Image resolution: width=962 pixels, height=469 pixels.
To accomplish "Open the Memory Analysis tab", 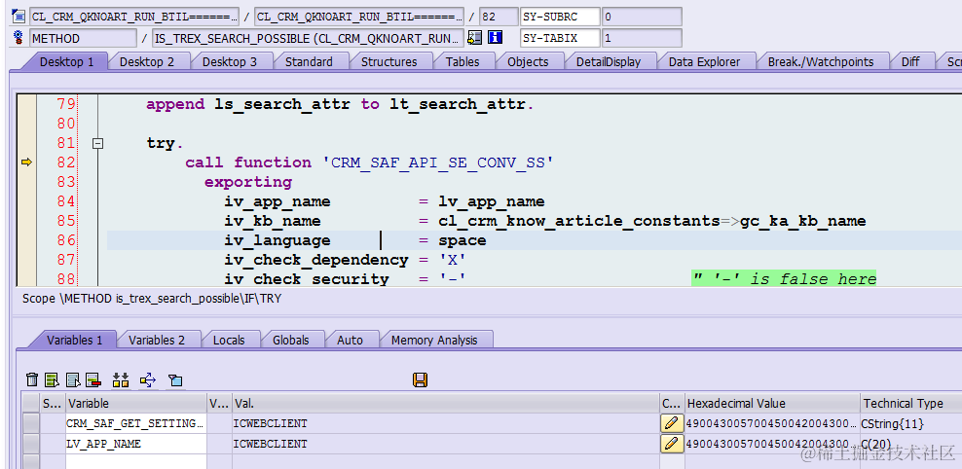I will click(x=433, y=341).
